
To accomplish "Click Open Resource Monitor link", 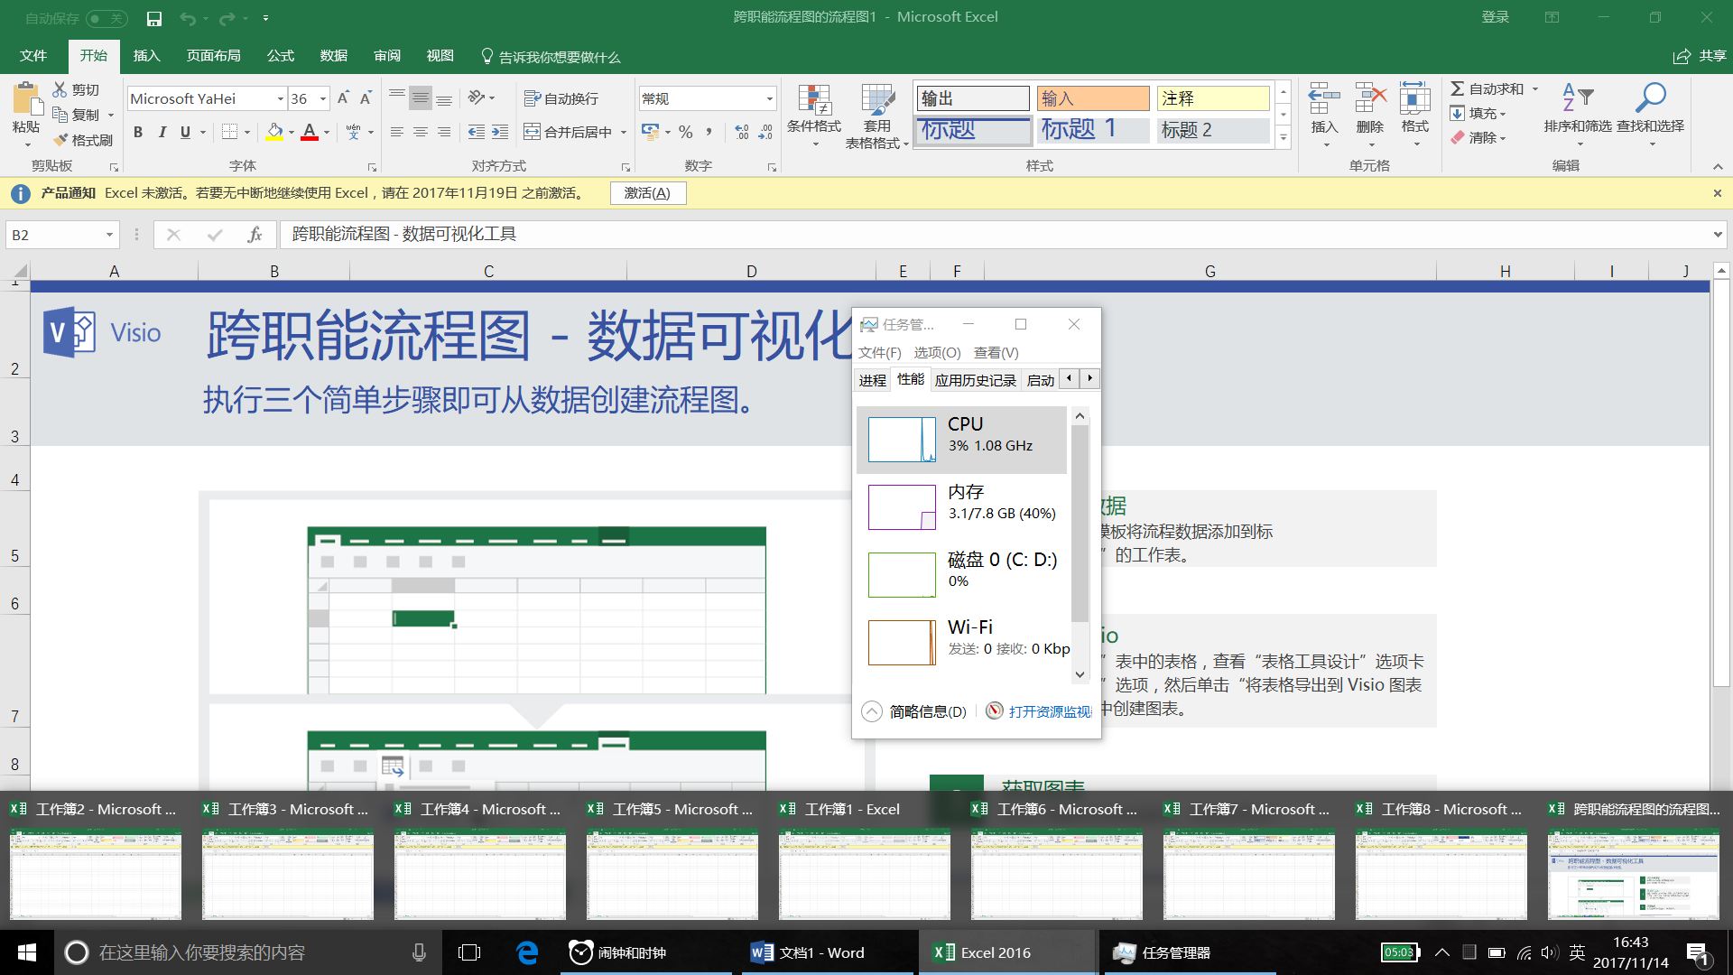I will click(1049, 711).
